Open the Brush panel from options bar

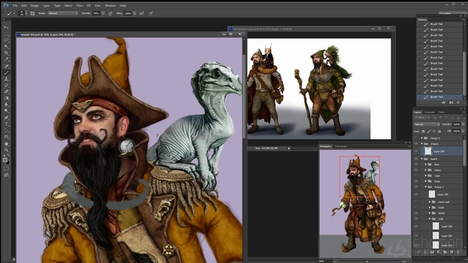tap(33, 13)
